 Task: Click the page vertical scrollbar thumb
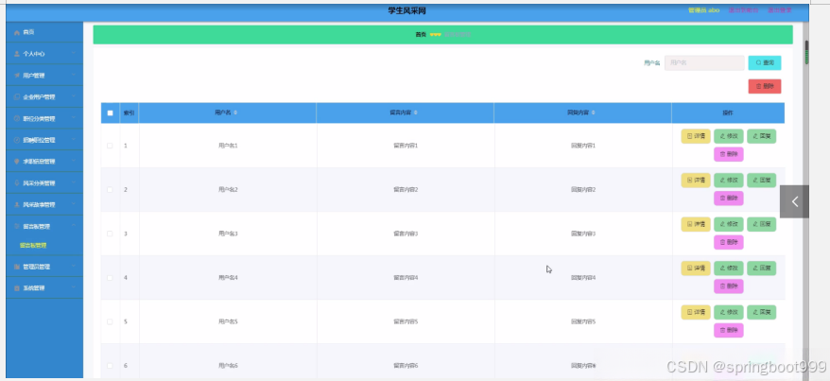pos(806,52)
